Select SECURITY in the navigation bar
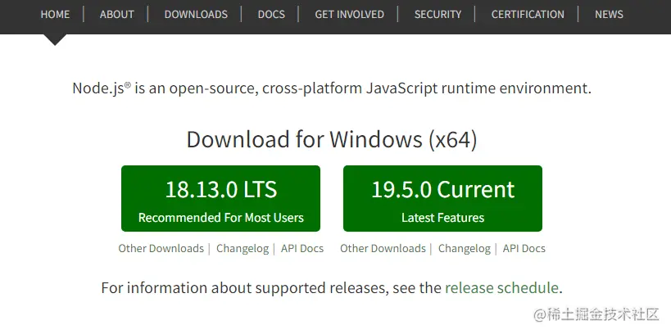Image resolution: width=671 pixels, height=334 pixels. [x=438, y=15]
